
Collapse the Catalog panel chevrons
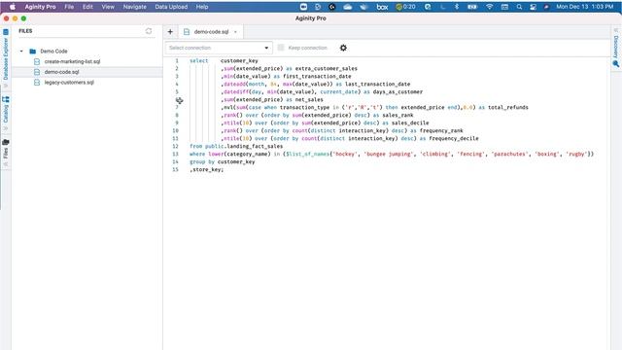coord(6,128)
